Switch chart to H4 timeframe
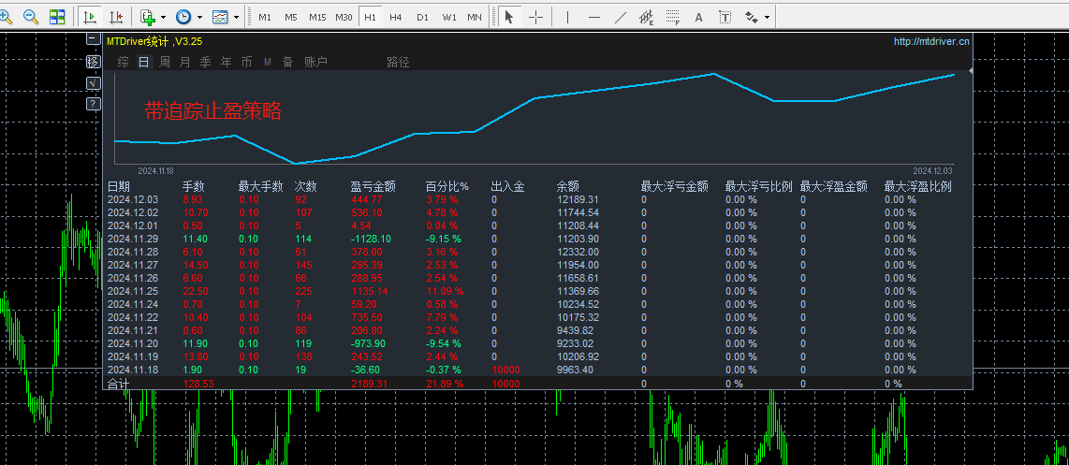1069x465 pixels. [x=396, y=17]
